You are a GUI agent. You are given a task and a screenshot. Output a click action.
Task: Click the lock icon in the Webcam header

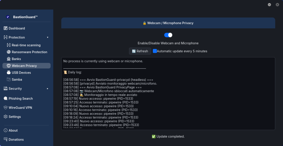pos(144,23)
